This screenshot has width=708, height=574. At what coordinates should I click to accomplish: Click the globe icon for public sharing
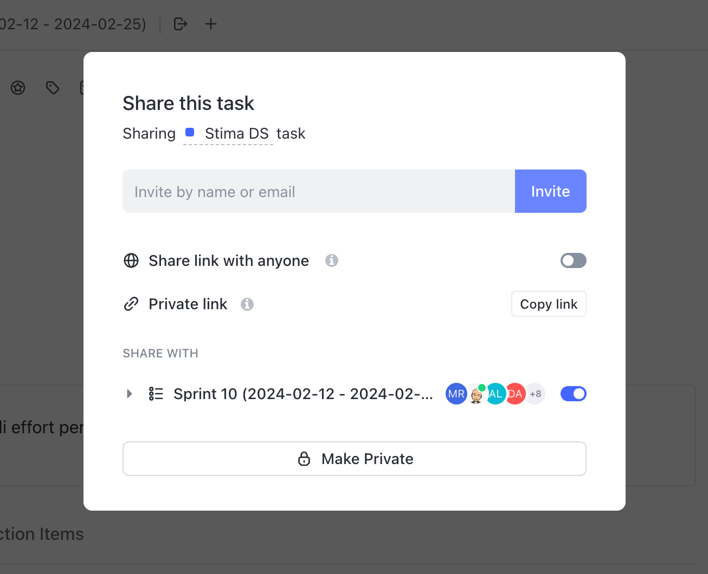131,260
